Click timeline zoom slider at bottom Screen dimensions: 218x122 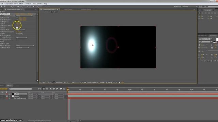point(73,121)
